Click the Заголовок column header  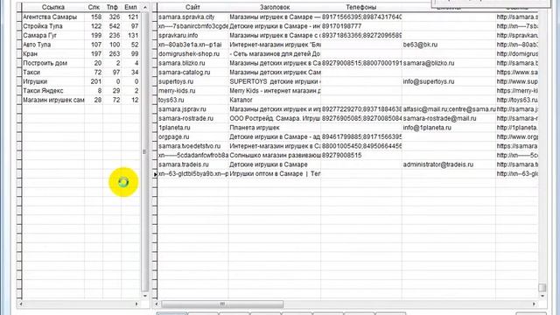click(x=275, y=7)
